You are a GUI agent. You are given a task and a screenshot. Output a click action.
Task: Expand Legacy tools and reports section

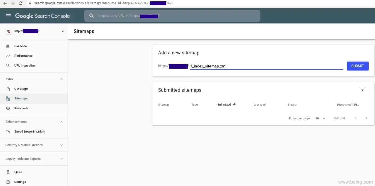coord(61,159)
